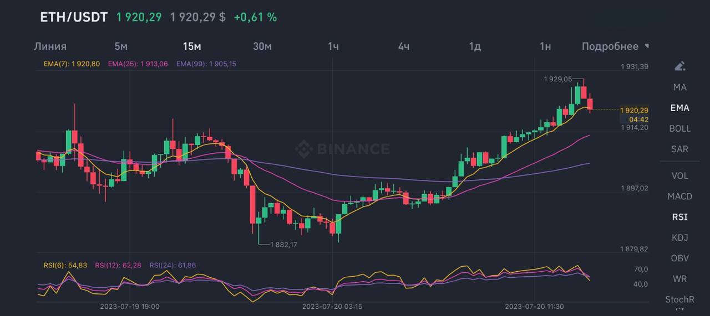Viewport: 710px width, 316px height.
Task: Open the drawing tools pencil icon
Action: coord(679,66)
